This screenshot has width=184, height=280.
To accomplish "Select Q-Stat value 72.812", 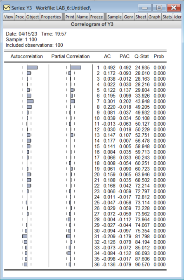I will coord(142,197).
